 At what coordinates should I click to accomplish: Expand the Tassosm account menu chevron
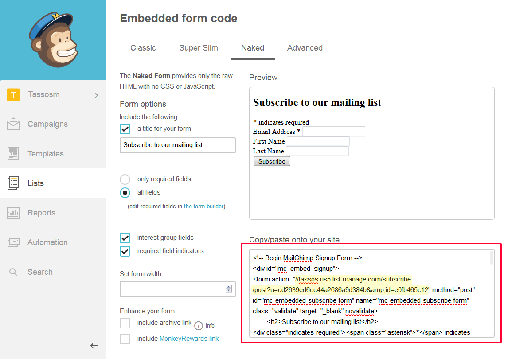(97, 95)
